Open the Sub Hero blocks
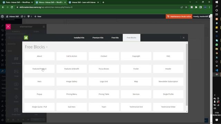Viewport: 221px width, 124px height. point(71,107)
